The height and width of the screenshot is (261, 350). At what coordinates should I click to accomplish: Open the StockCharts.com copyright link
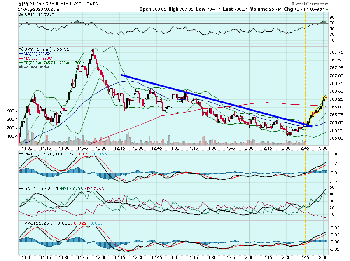[310, 4]
